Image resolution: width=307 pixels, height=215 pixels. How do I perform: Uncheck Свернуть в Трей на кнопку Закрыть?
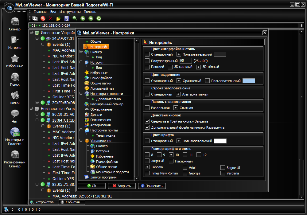[x=147, y=121]
